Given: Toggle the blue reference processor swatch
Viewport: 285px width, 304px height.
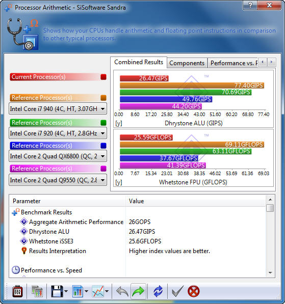Looking at the screenshot, I should pyautogui.click(x=103, y=146).
